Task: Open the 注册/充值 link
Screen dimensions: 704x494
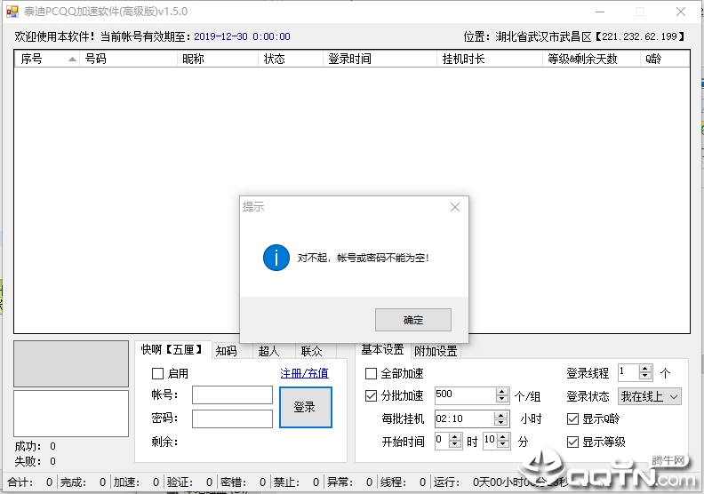Action: tap(304, 373)
